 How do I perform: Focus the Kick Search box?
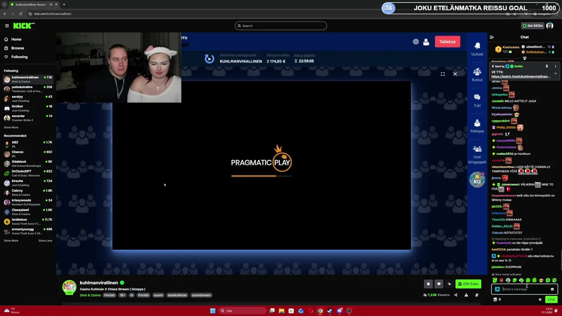point(281,26)
